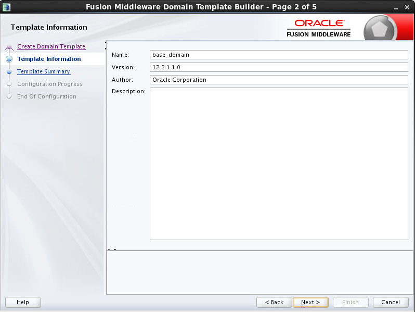Click the Help button
Image resolution: width=415 pixels, height=312 pixels.
pos(23,302)
